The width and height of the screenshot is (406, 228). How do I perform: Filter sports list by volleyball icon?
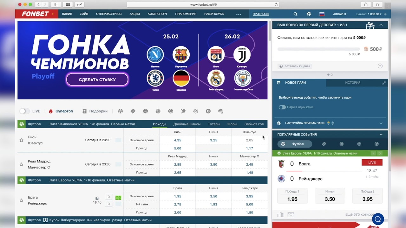pos(158,111)
